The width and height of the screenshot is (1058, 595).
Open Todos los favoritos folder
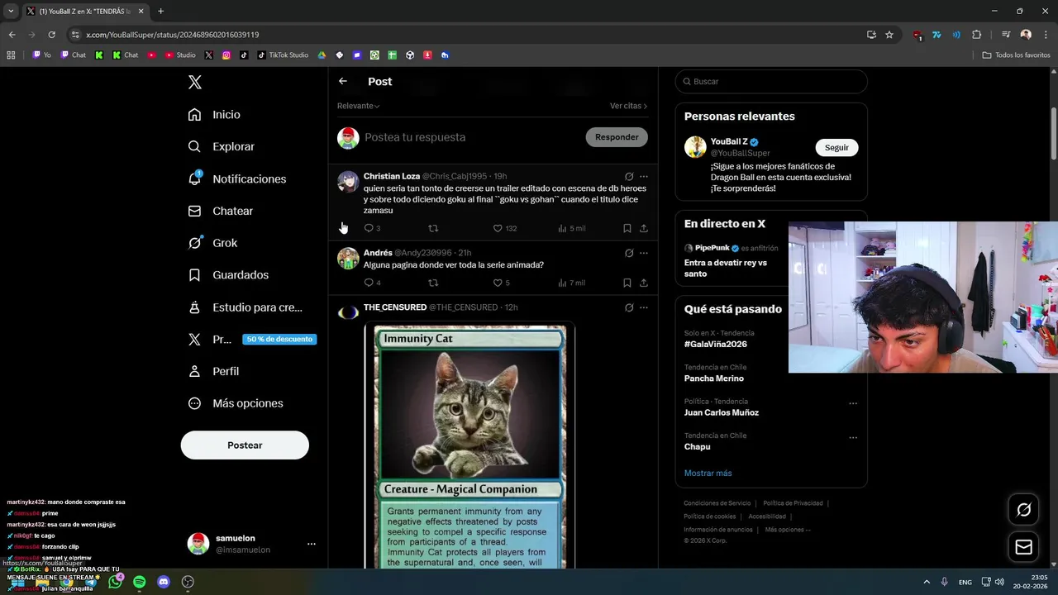coord(1016,55)
